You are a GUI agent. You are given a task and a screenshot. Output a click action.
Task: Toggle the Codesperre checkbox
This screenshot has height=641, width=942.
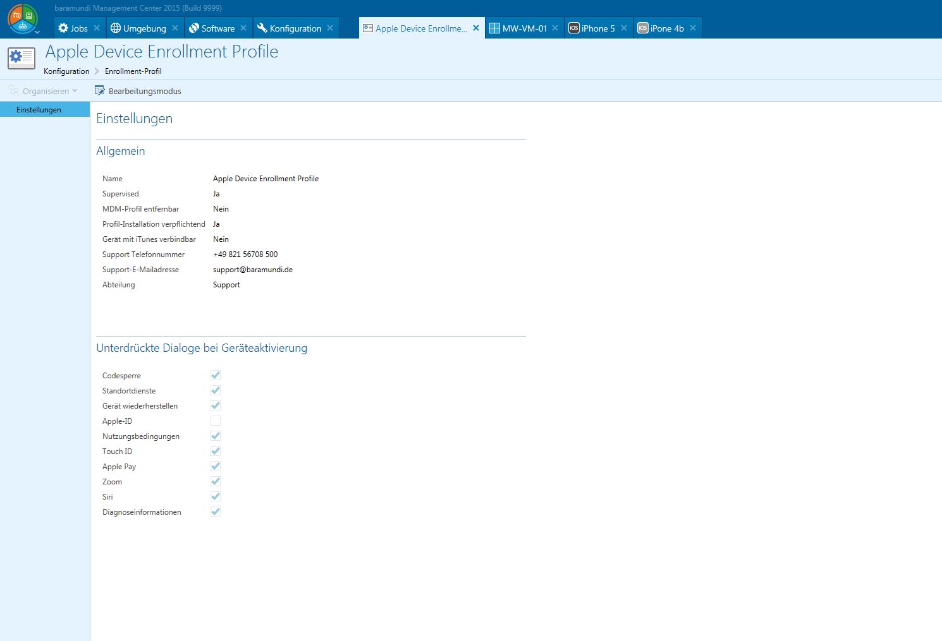[216, 376]
